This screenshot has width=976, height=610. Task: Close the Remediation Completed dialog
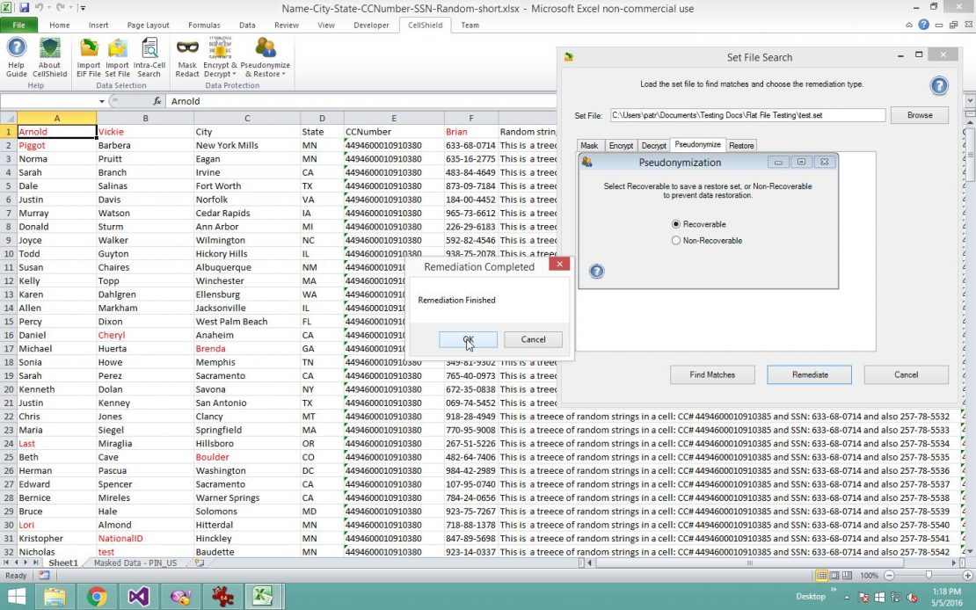[559, 264]
